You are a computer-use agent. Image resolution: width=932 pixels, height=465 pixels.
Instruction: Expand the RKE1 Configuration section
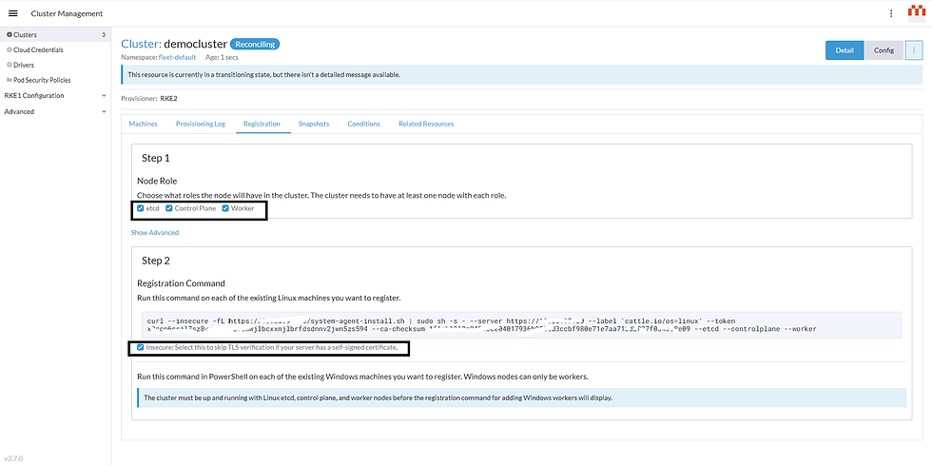(55, 95)
